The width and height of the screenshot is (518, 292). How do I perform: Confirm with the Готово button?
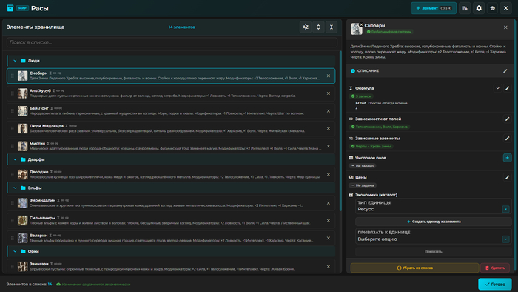pyautogui.click(x=495, y=284)
